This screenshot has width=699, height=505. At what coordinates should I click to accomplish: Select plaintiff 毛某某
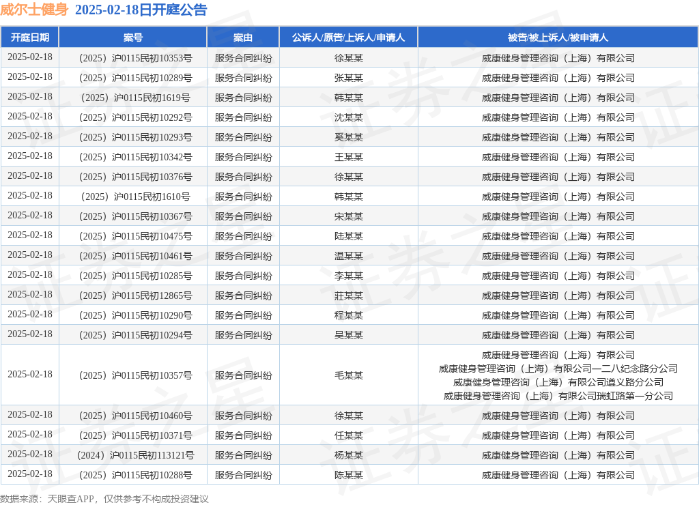[x=349, y=375]
